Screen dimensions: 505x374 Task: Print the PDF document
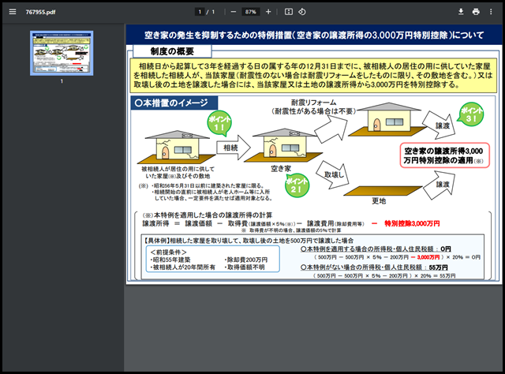coord(476,12)
